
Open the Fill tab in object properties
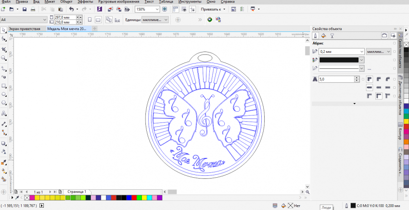tap(323, 36)
